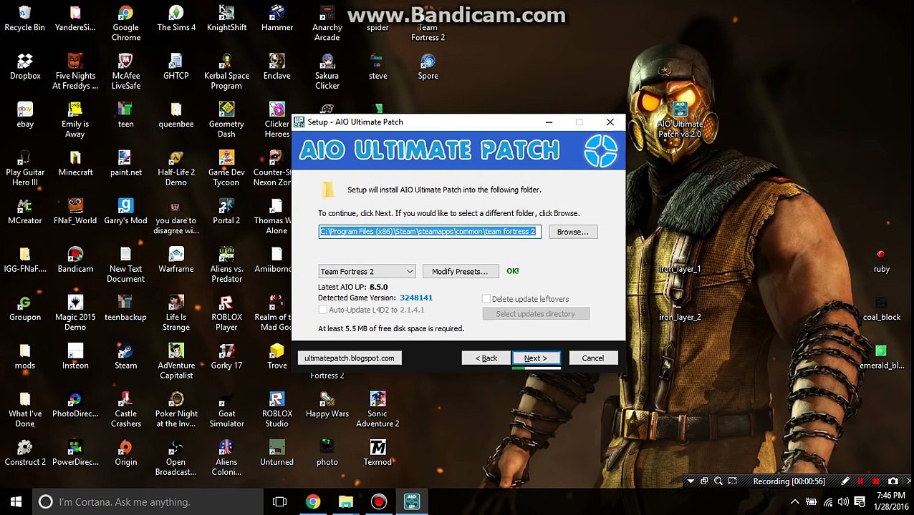The height and width of the screenshot is (515, 914).
Task: Select the Bandicam desktop icon
Action: tap(75, 260)
